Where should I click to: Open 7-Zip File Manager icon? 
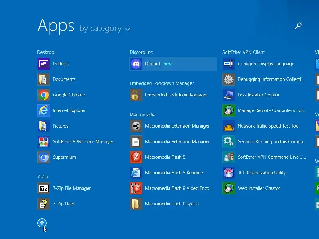(x=44, y=188)
